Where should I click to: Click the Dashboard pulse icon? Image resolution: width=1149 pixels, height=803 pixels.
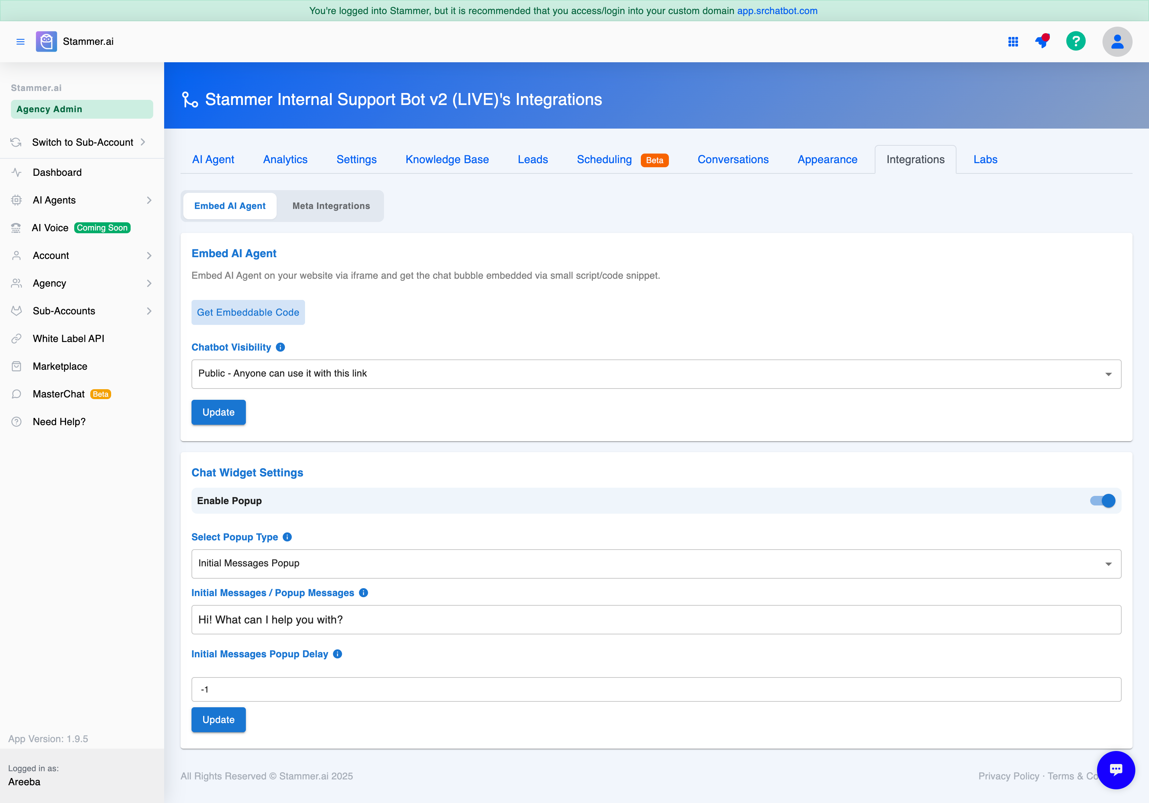(16, 172)
